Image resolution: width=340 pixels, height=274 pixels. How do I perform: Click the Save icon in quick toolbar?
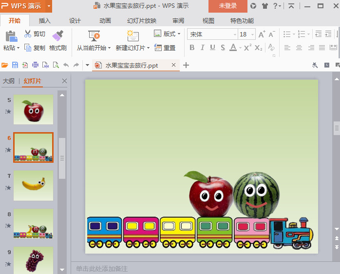click(x=15, y=65)
